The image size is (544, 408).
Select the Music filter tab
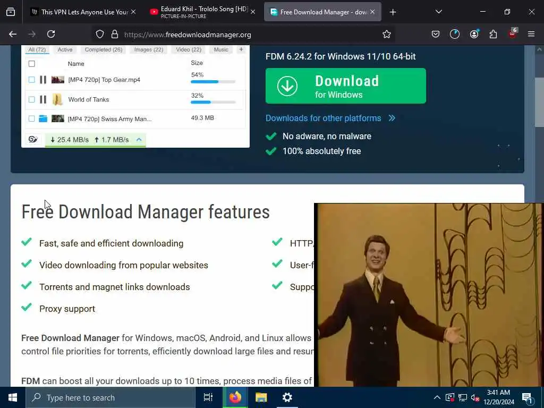(x=221, y=49)
